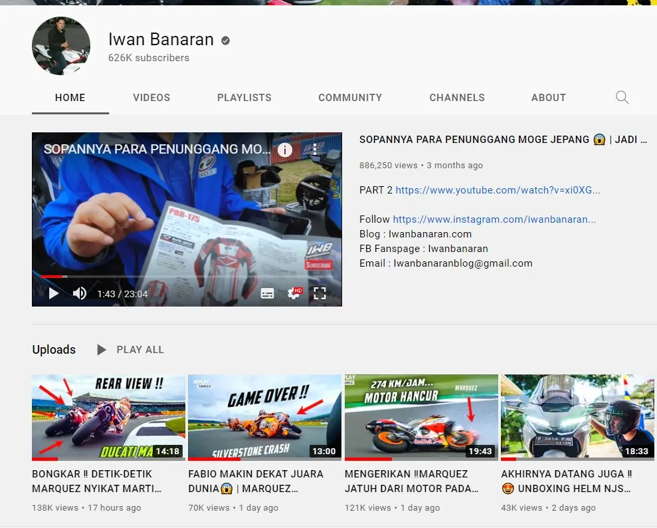Switch to the HOME tab
Screen dimensions: 657x528
click(70, 98)
